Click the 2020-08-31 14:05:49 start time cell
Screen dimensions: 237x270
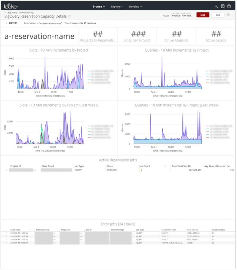[x=19, y=237]
